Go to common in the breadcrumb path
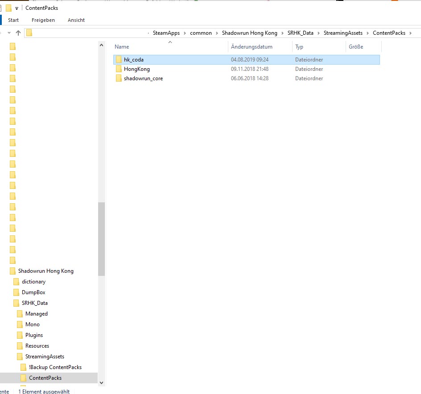Screen dimensions: 421x394 [201, 33]
